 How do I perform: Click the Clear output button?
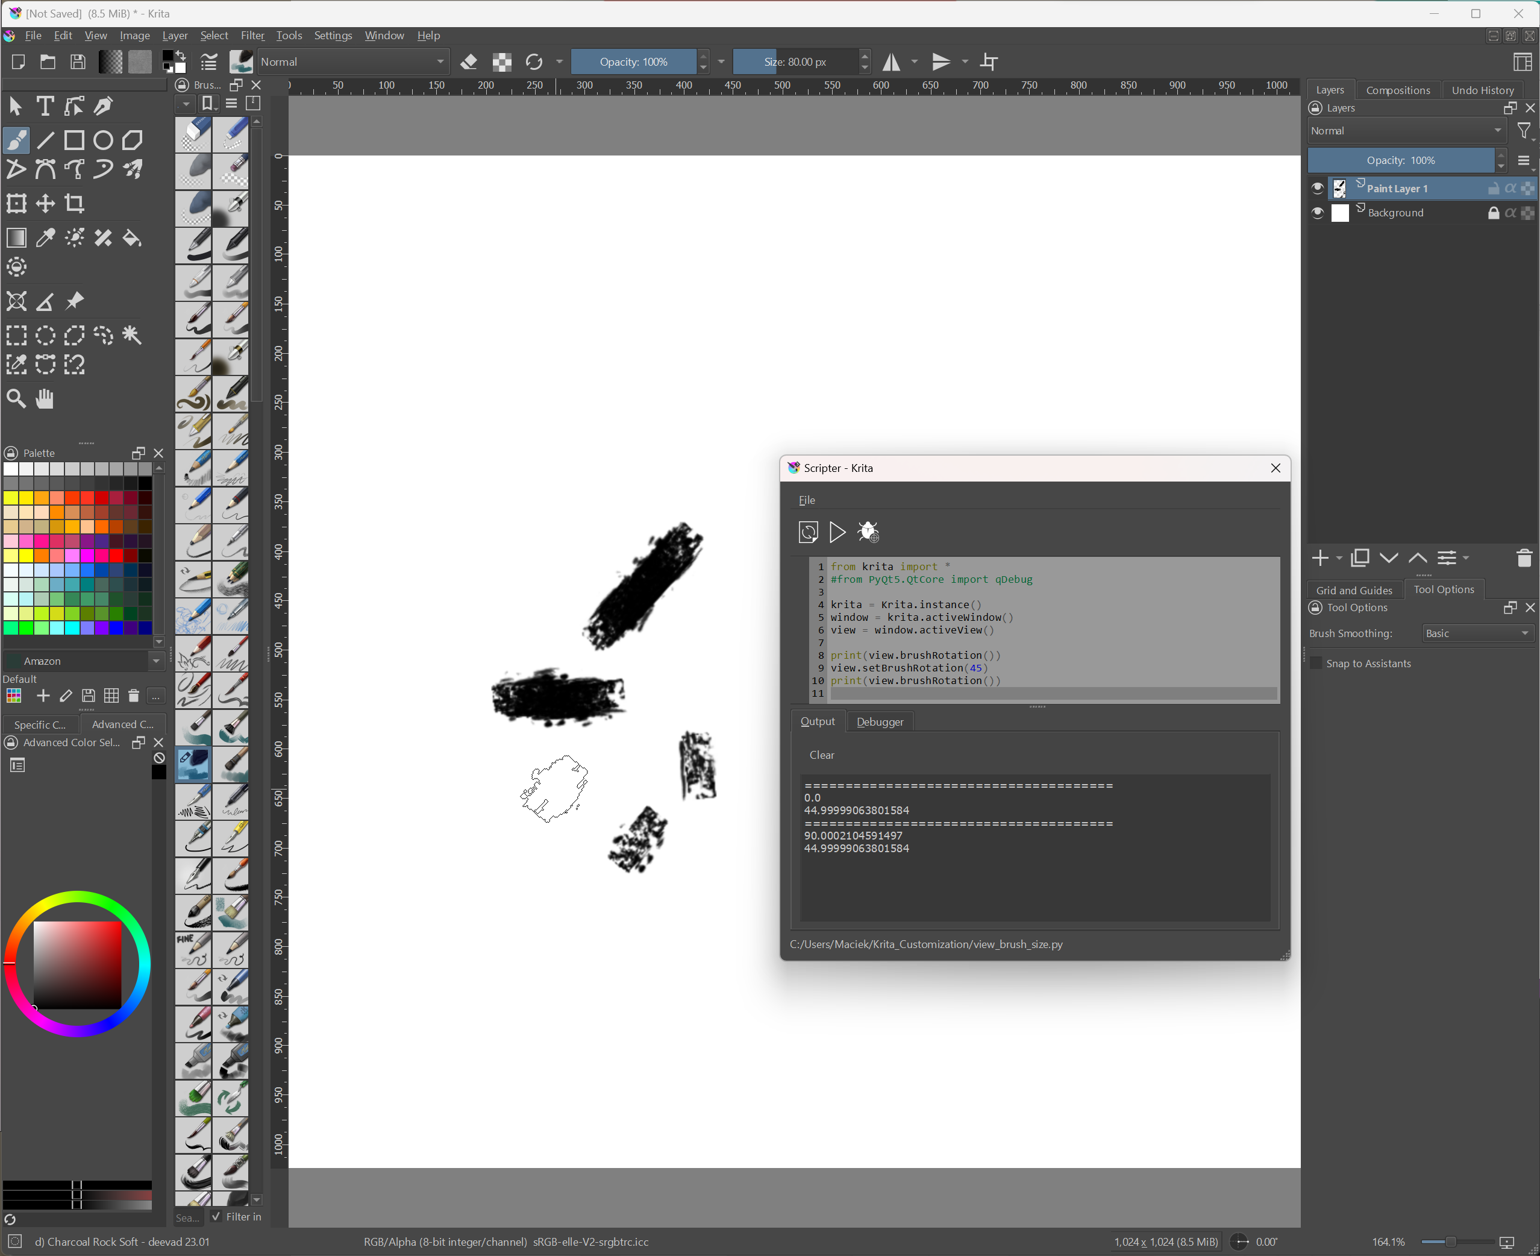821,755
